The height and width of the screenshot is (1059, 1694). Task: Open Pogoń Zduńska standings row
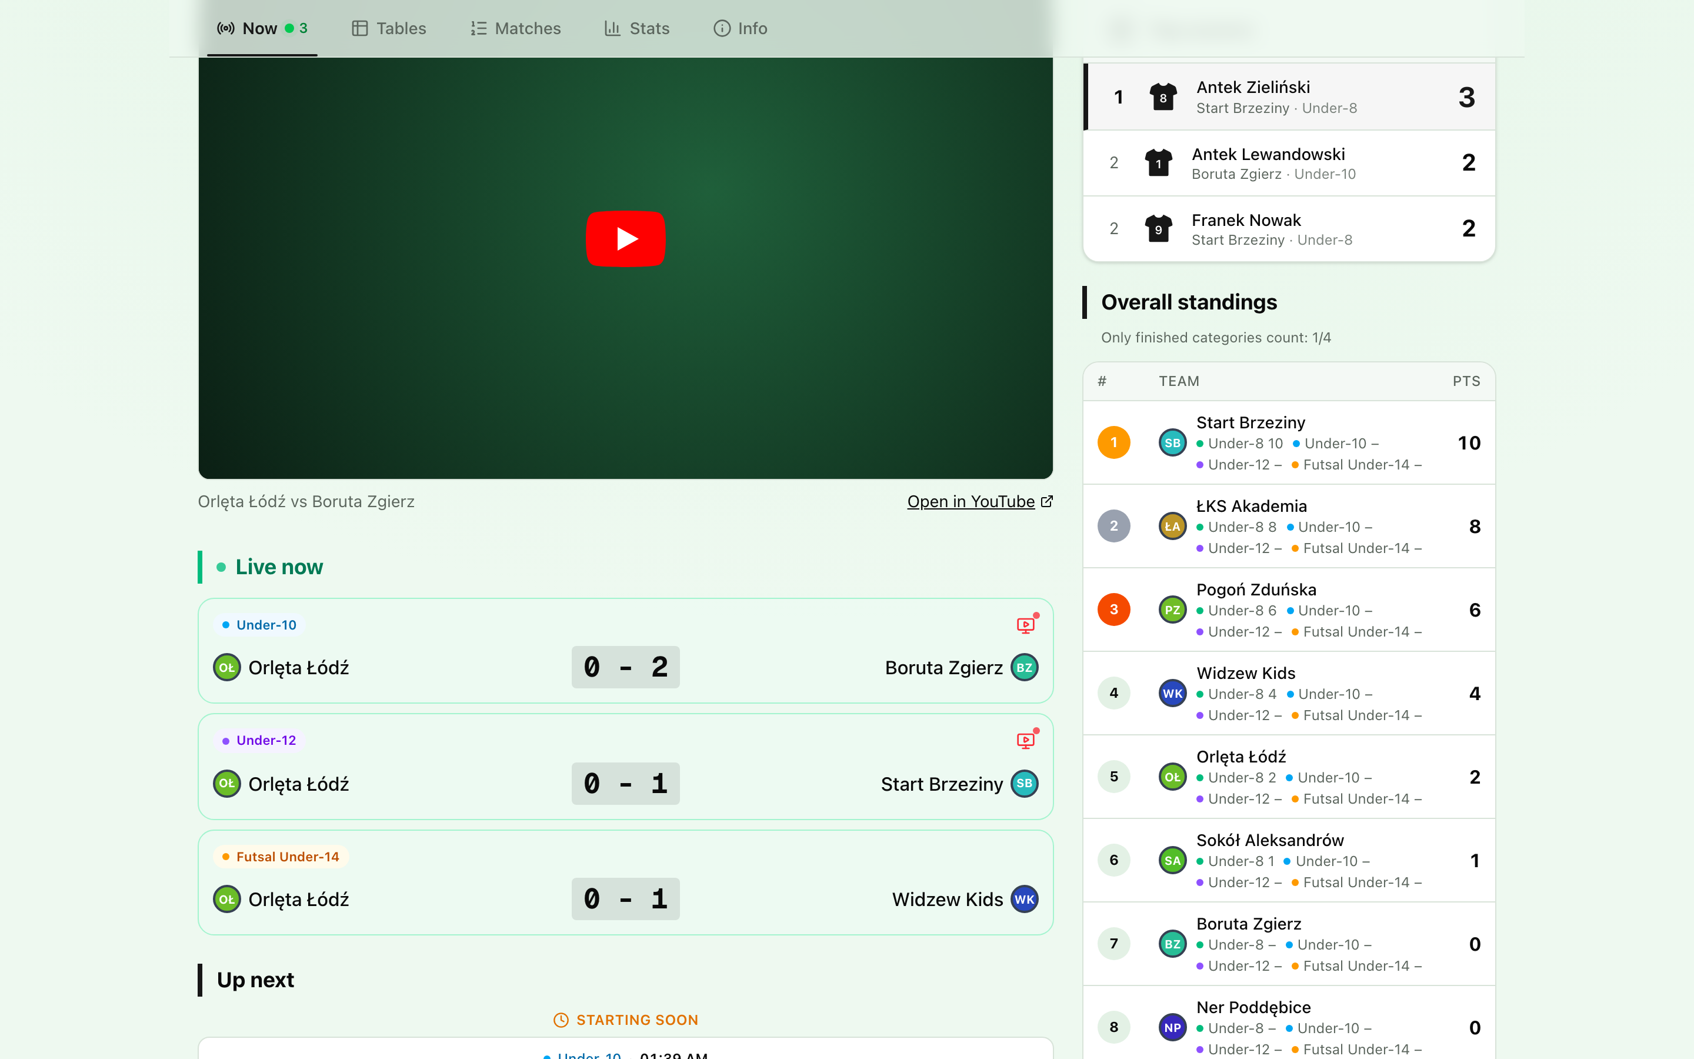1289,610
